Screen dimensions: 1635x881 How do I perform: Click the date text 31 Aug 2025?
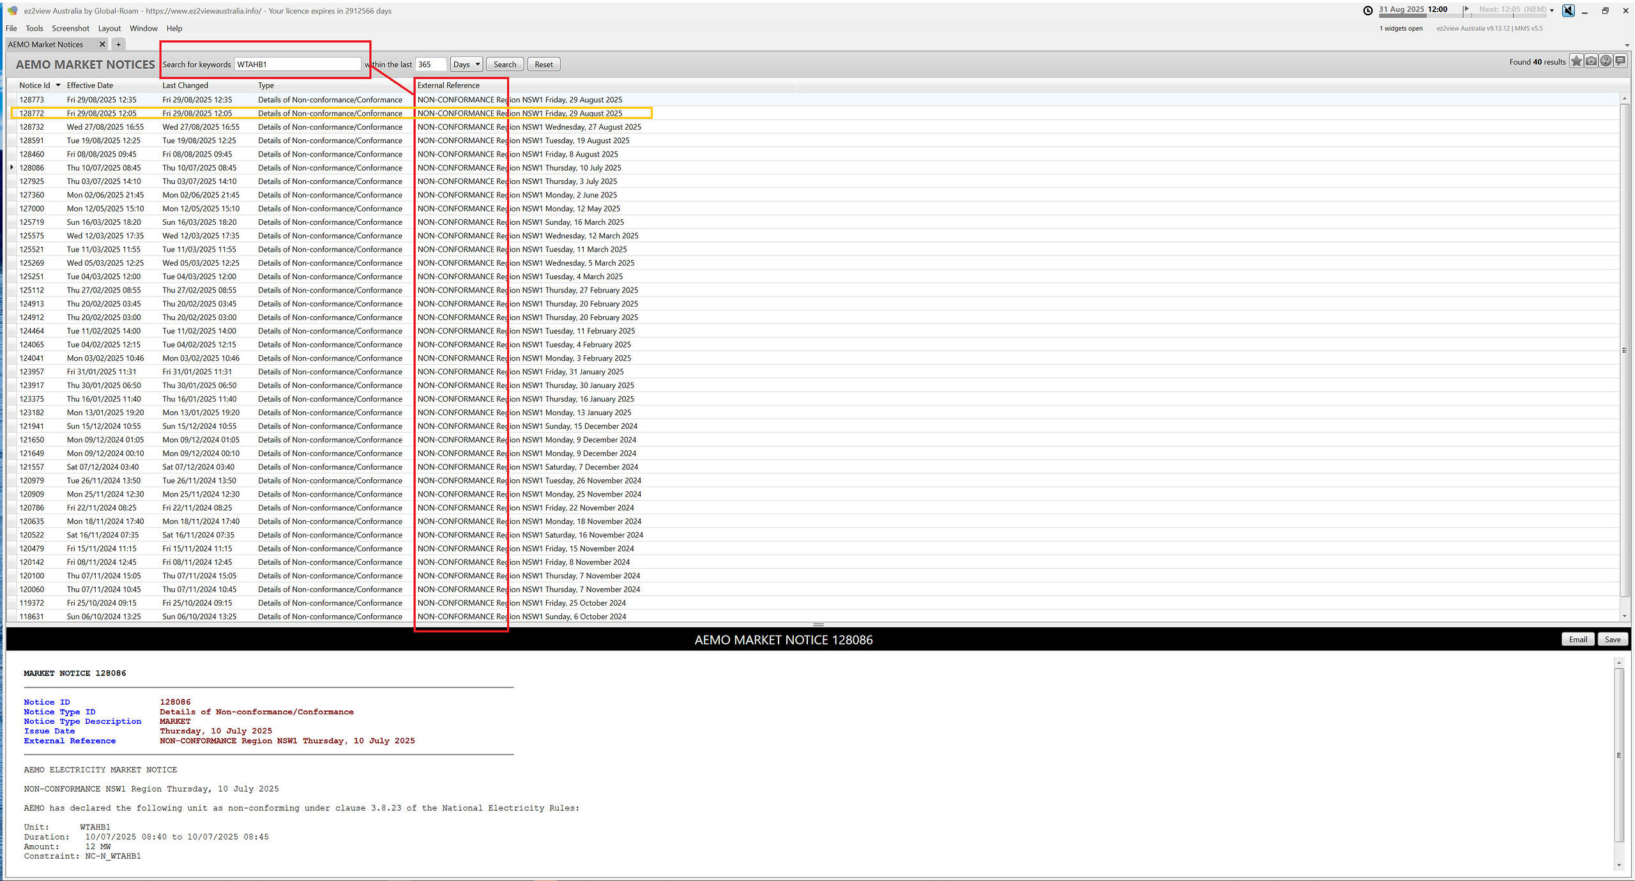(1401, 9)
